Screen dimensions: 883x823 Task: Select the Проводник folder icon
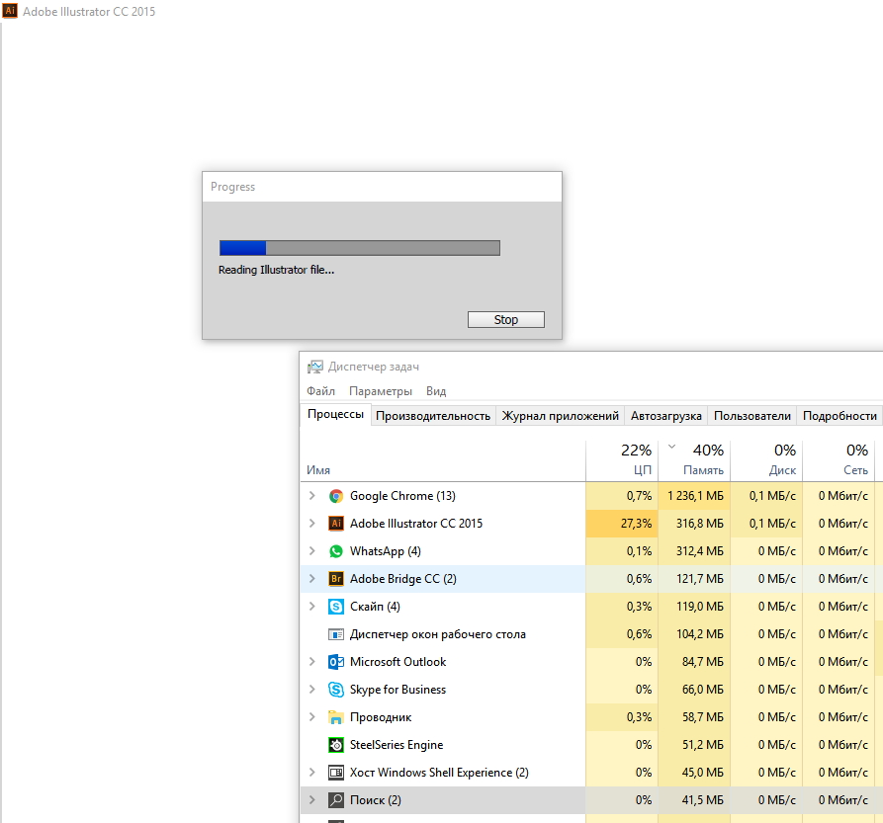(x=336, y=717)
